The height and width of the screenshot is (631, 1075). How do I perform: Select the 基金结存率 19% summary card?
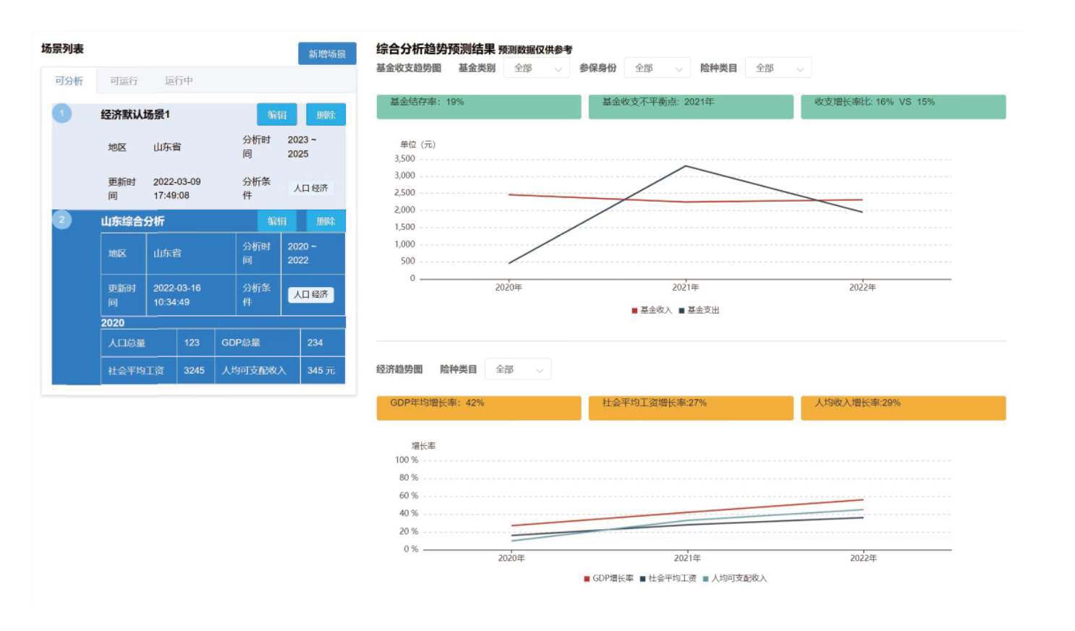(478, 106)
